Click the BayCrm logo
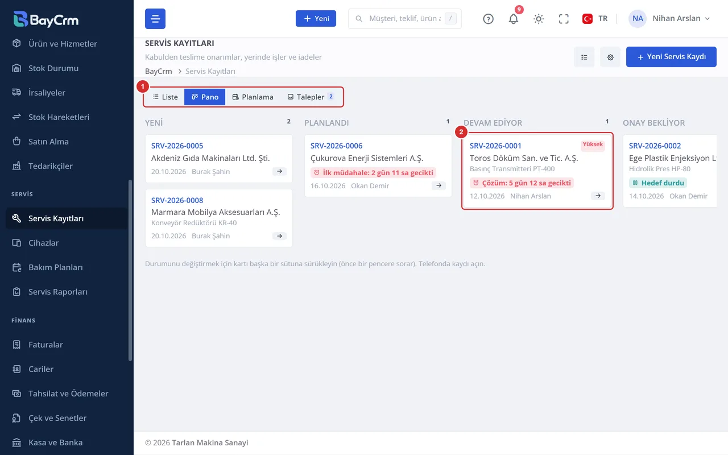The image size is (728, 455). [45, 19]
